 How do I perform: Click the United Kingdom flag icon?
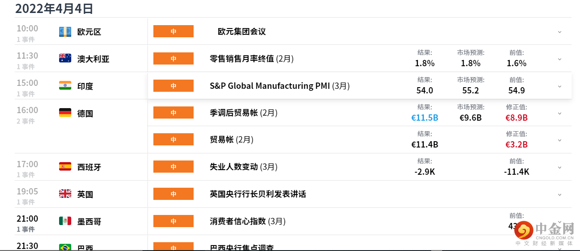point(65,194)
